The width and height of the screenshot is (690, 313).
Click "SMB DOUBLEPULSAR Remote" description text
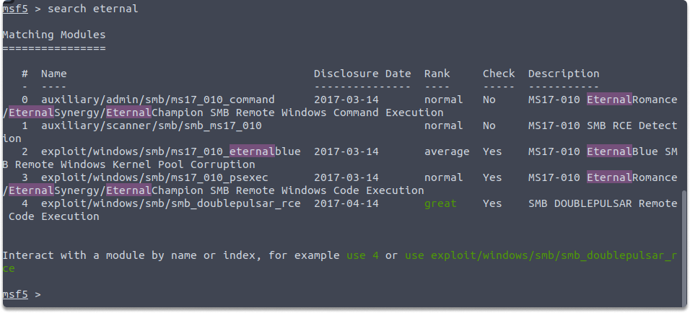603,203
